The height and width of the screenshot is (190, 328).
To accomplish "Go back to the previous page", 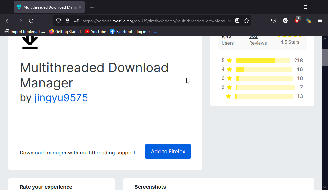I will pos(8,21).
